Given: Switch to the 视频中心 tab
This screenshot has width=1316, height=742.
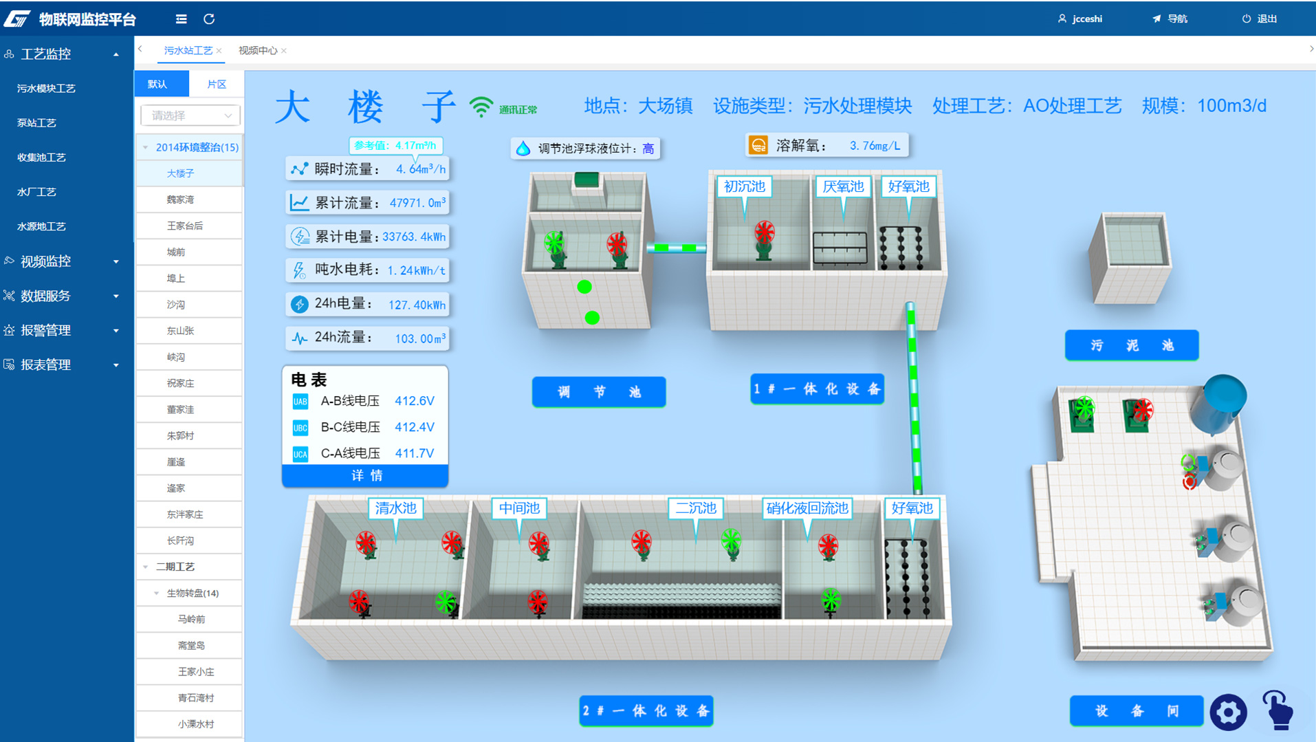Looking at the screenshot, I should click(258, 50).
